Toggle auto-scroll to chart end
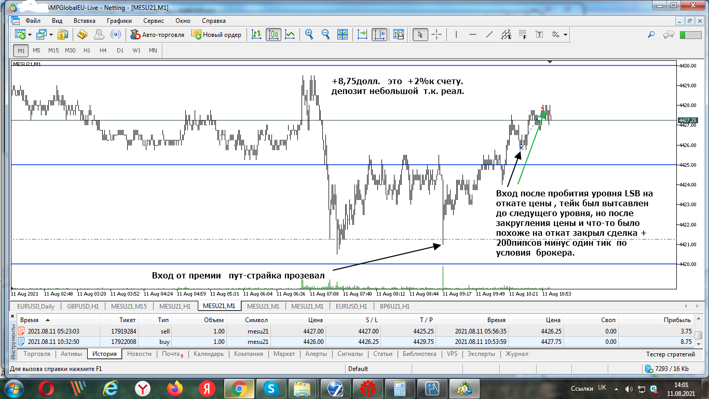The image size is (709, 399). (362, 35)
